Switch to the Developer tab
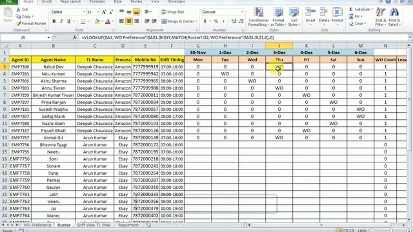 coord(176,2)
